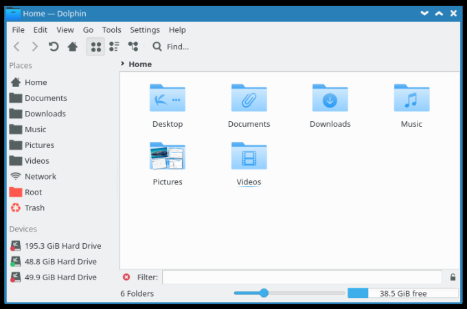Select the Music folder icon in main view
This screenshot has height=309, width=467.
[411, 98]
